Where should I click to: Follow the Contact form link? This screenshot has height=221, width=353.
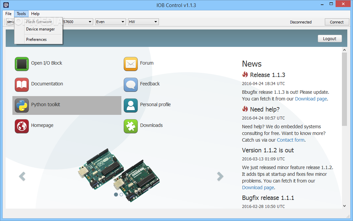point(290,140)
